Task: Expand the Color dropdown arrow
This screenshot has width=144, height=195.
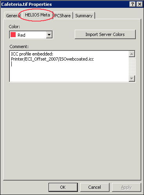Action: pyautogui.click(x=49, y=35)
